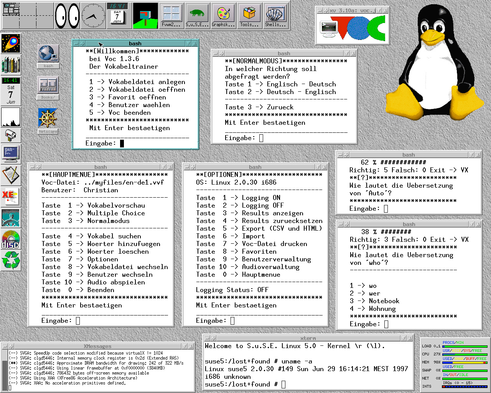This screenshot has width=491, height=393.
Task: Click the Eingabe field in the HAUPTMENUE window
Action: click(78, 321)
